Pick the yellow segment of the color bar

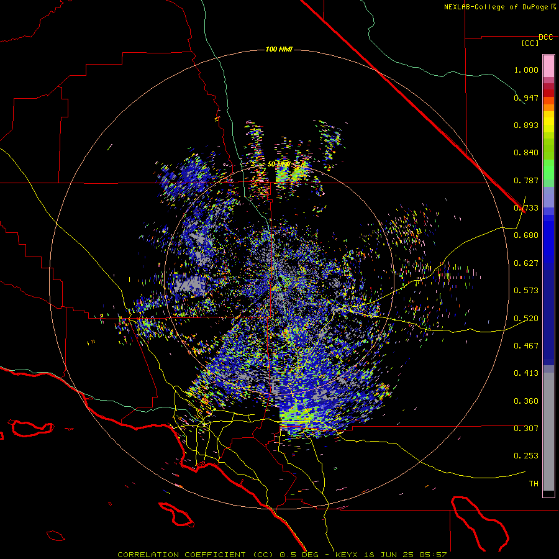(548, 122)
